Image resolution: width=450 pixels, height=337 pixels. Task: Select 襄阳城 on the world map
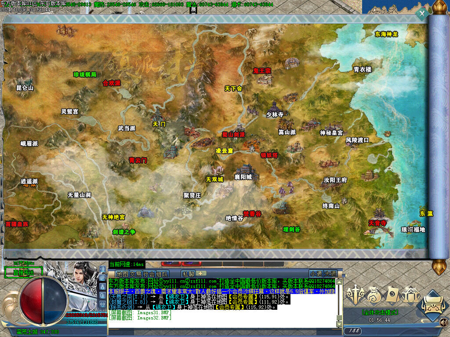point(243,177)
